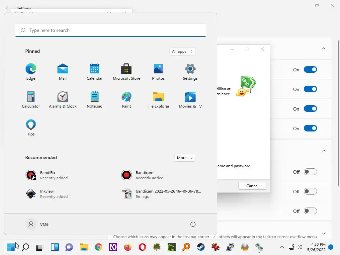Screen dimensions: 340x255
Task: Click Cancel in the Trillian dialog
Action: (252, 186)
